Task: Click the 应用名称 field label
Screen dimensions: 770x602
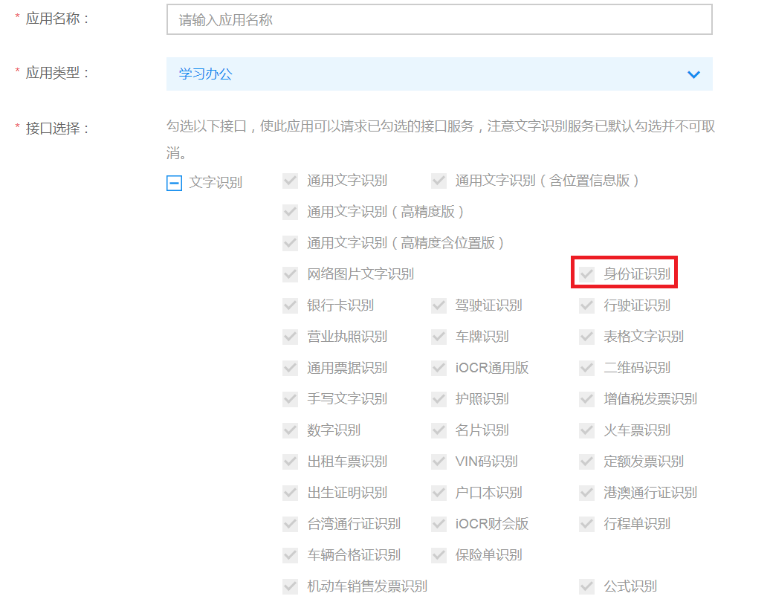Action: coord(57,19)
